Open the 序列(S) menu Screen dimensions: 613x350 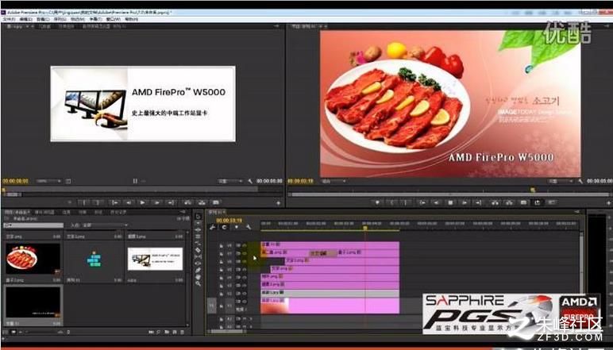tap(60, 19)
